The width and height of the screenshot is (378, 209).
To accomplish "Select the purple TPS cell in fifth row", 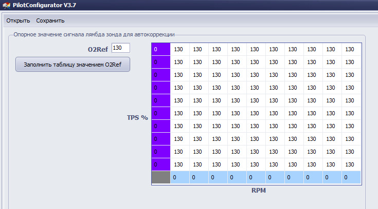I will tap(161, 100).
